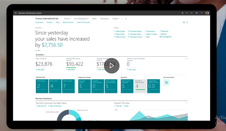Image resolution: width=226 pixels, height=131 pixels.
Task: Create a new Sales Quote action
Action: coord(119,31)
